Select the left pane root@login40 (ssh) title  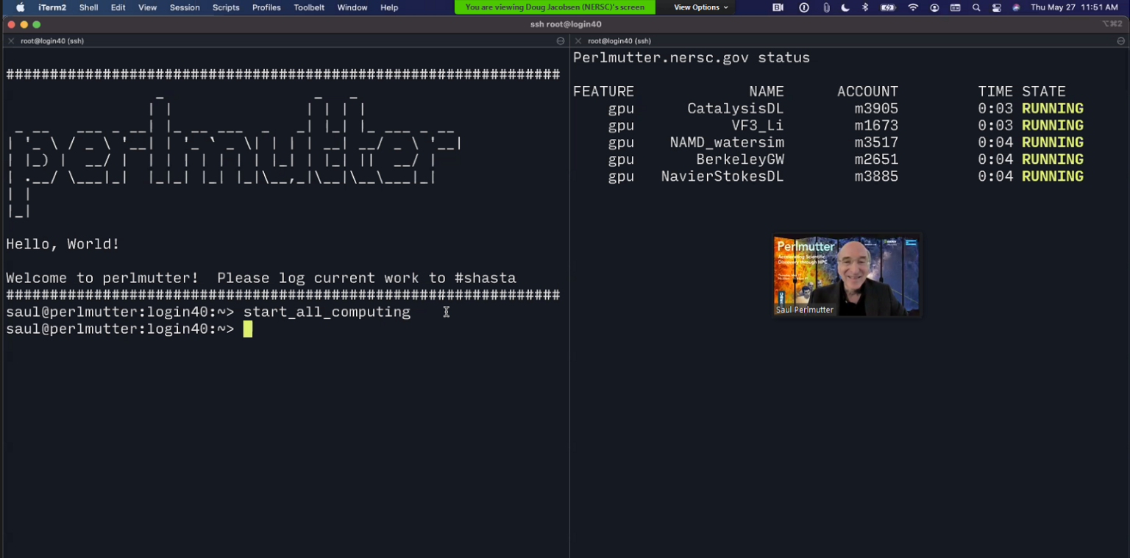click(52, 41)
